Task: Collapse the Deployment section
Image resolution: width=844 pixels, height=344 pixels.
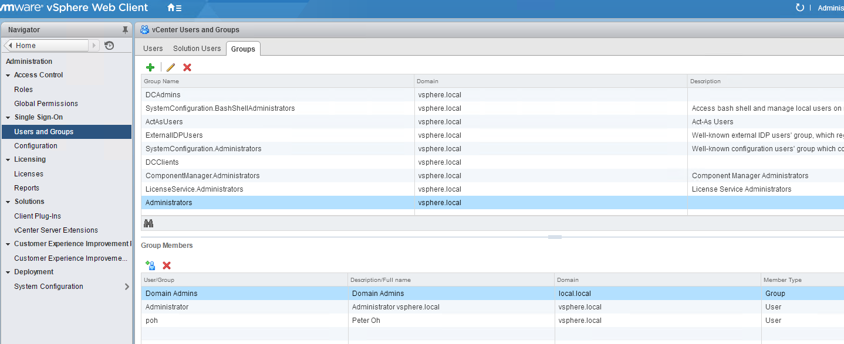Action: 8,272
